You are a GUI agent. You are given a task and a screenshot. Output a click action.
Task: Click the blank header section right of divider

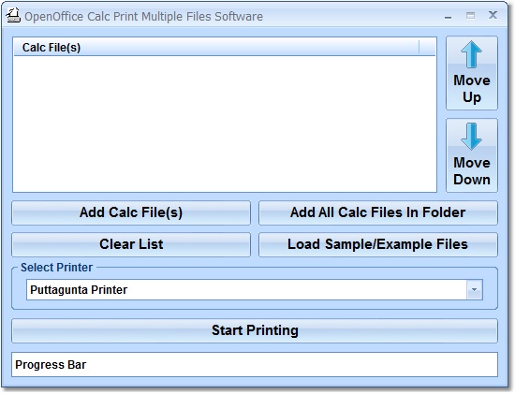pos(427,48)
